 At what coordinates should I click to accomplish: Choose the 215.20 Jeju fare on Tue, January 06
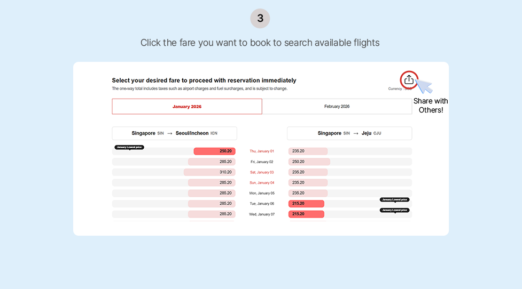(x=306, y=204)
